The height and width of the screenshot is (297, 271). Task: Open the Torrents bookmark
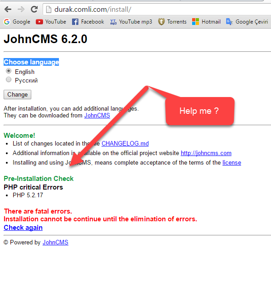coord(172,22)
